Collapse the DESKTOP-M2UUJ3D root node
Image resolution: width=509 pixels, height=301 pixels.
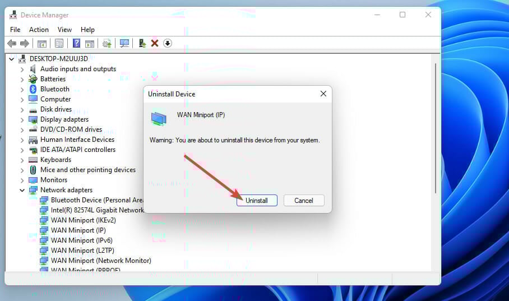[11, 59]
